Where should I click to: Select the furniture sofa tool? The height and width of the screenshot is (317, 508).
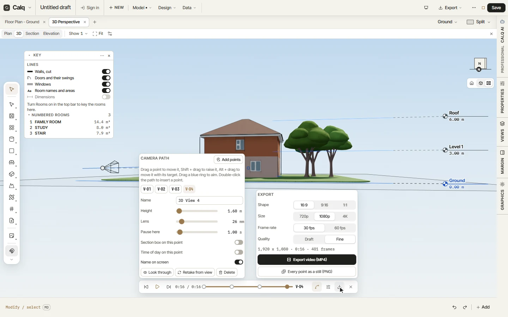point(12,163)
